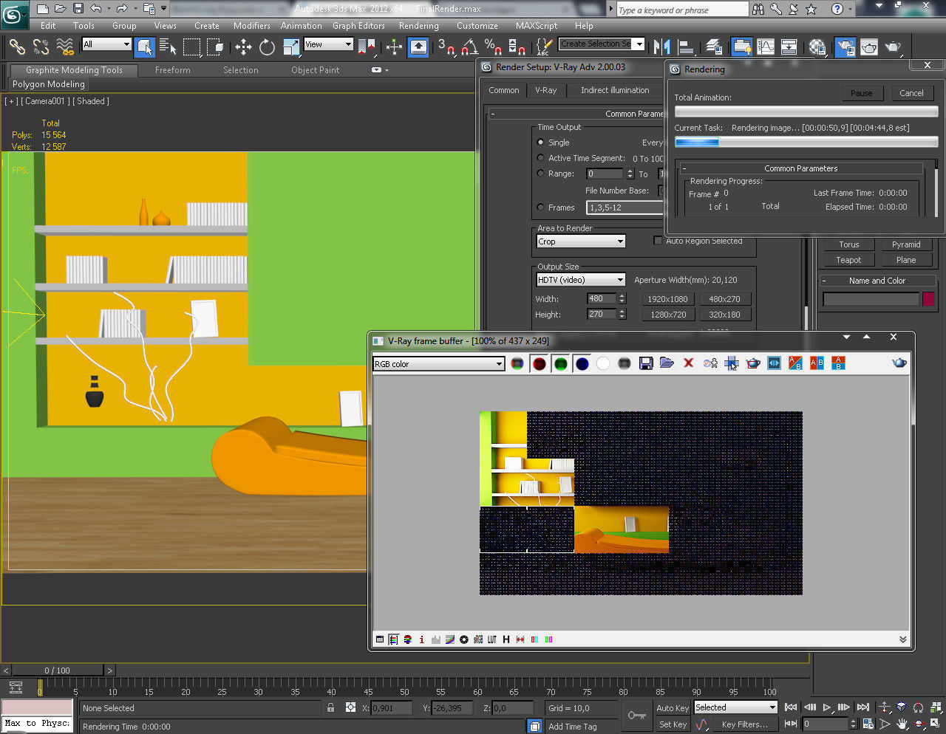
Task: Toggle the blue channel in frame buffer
Action: (582, 363)
